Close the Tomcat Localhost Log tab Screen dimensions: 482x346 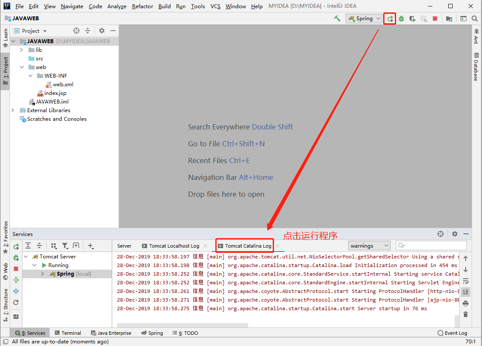coord(205,246)
